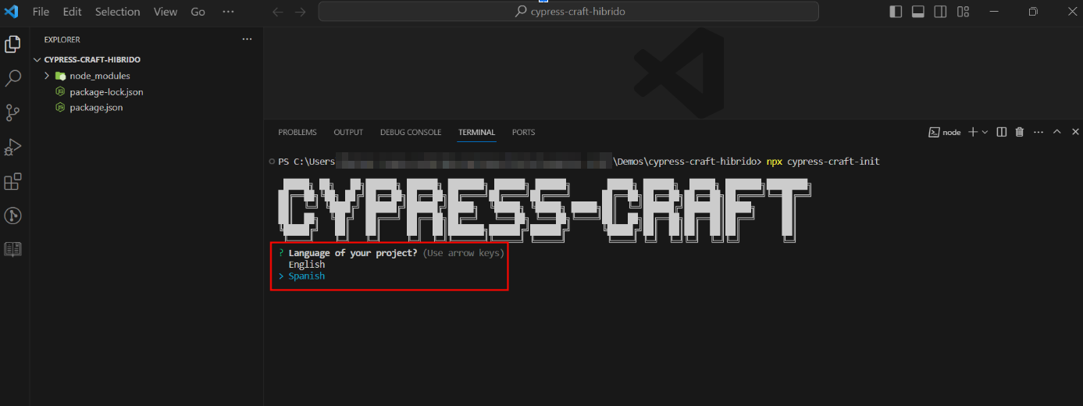Screen dimensions: 1083x406
Task: Select the Spanish language option
Action: click(x=307, y=276)
